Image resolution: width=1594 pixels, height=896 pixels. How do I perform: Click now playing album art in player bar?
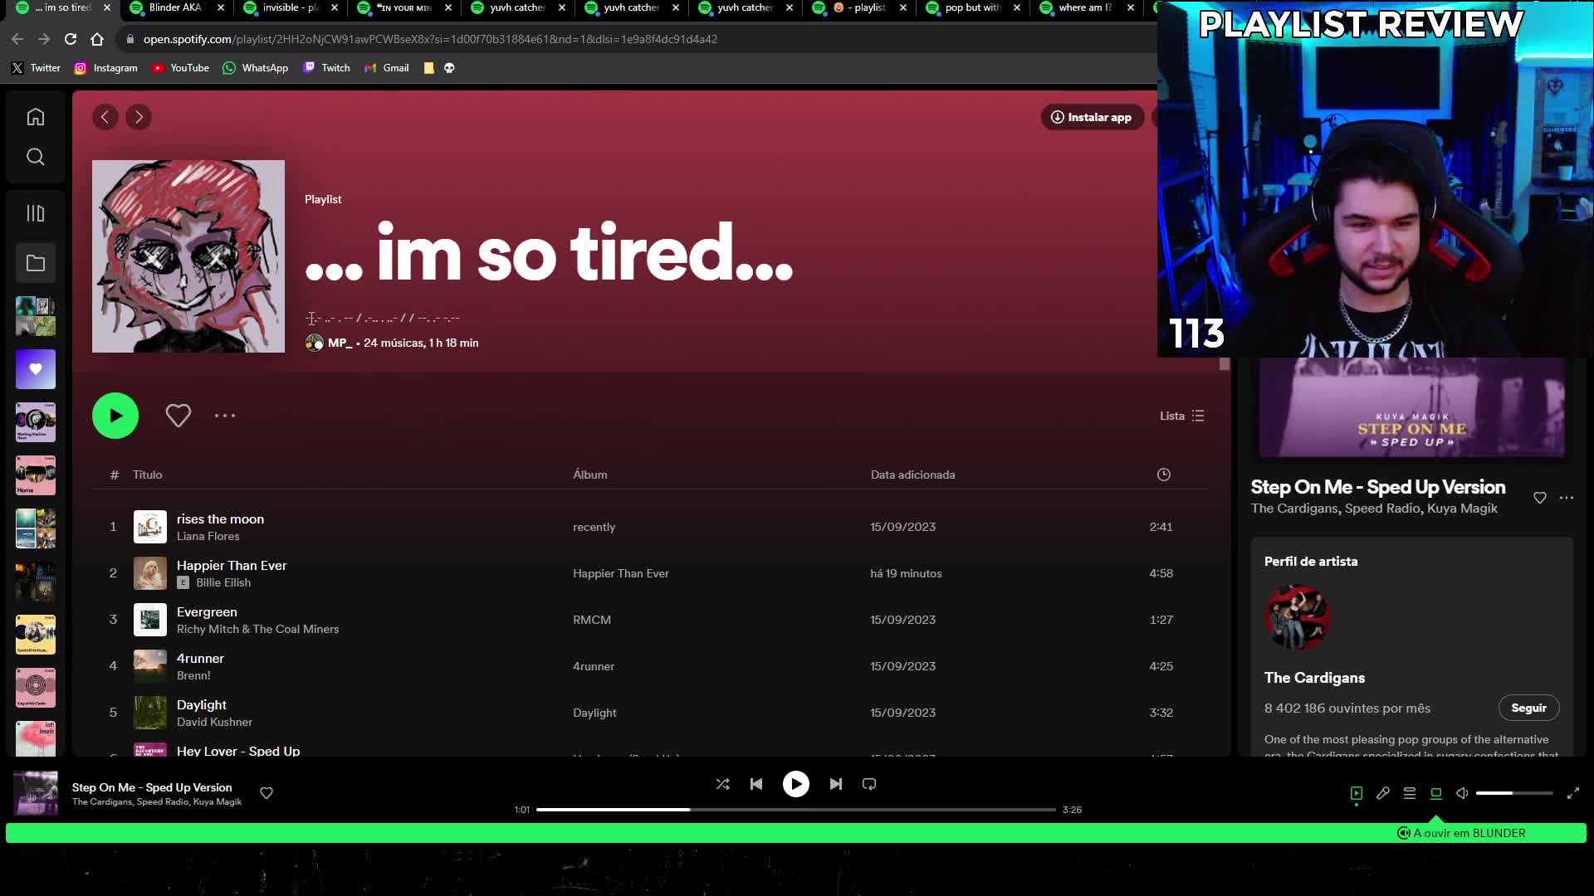coord(36,793)
